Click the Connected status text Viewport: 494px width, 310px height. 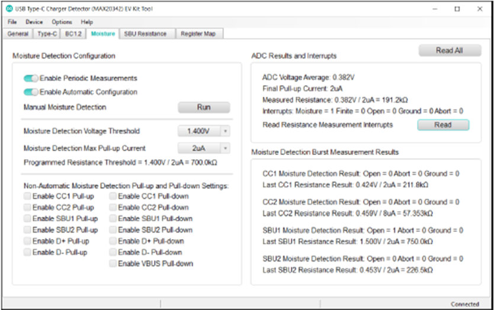point(465,304)
